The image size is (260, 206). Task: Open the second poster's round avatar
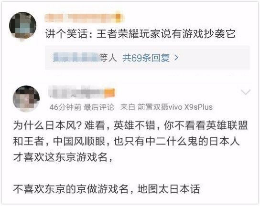[x=26, y=99]
